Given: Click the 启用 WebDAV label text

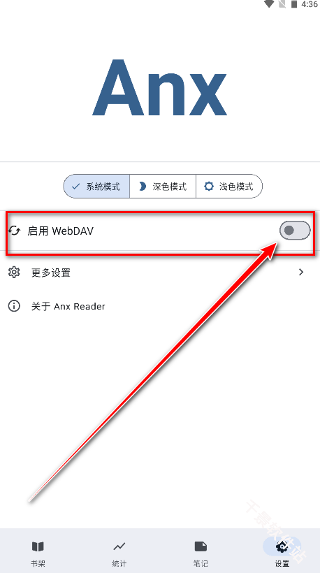Looking at the screenshot, I should 60,231.
